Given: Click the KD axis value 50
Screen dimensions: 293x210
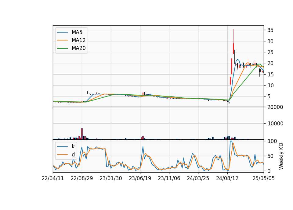Looking at the screenshot, I should (270, 156).
